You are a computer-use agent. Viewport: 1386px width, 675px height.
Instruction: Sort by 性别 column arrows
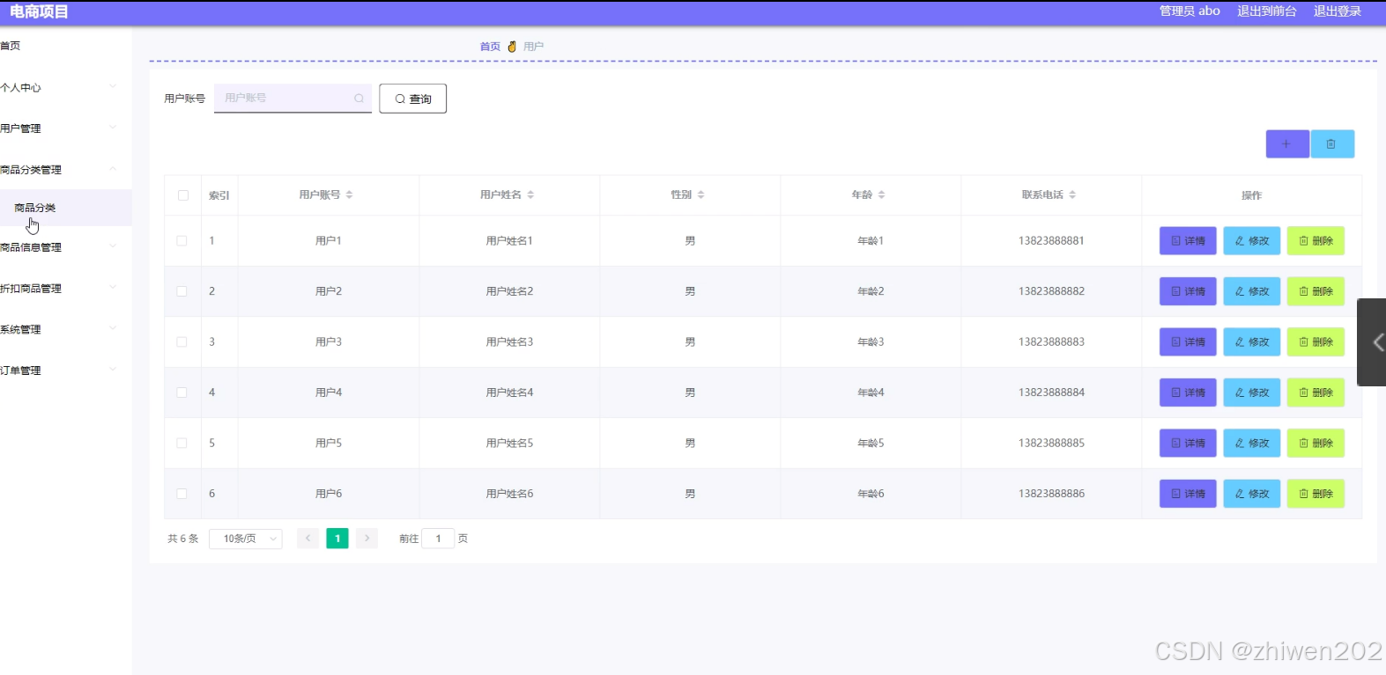tap(701, 195)
